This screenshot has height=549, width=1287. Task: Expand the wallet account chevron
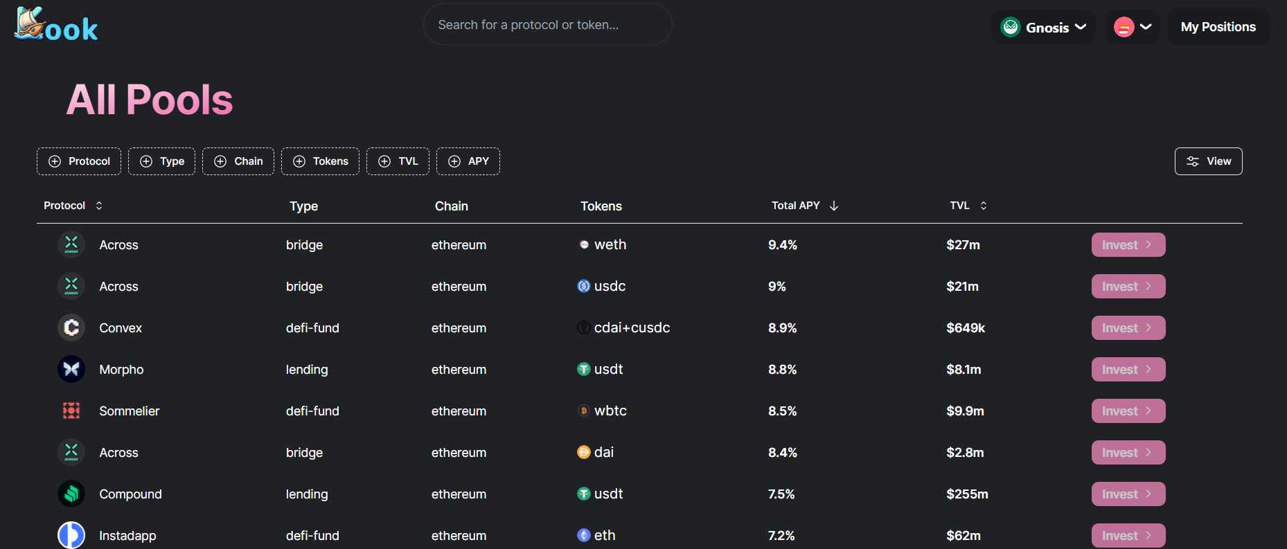pos(1146,27)
